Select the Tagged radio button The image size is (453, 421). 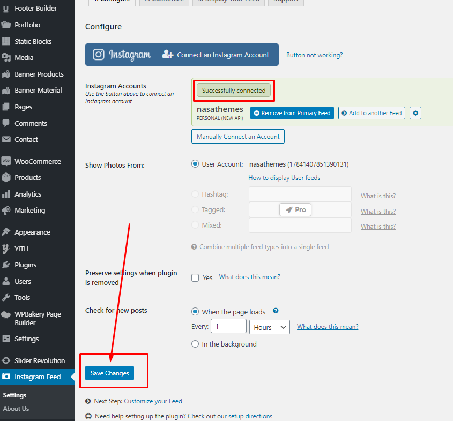point(195,209)
